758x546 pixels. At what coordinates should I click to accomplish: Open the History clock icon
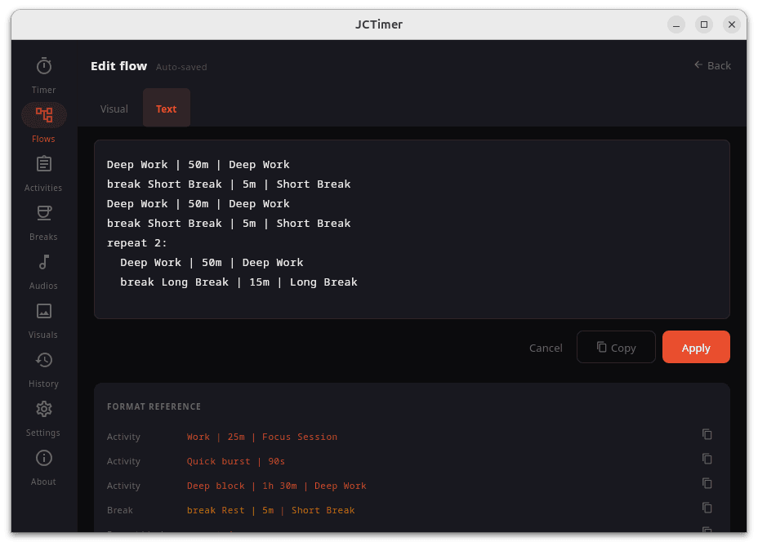pyautogui.click(x=43, y=360)
